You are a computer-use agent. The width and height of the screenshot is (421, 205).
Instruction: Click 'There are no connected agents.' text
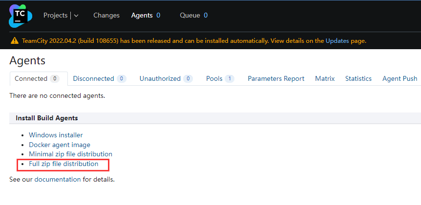[x=57, y=95]
